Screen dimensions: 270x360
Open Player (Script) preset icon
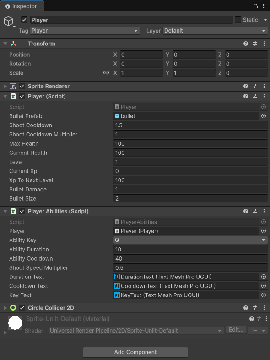point(255,96)
